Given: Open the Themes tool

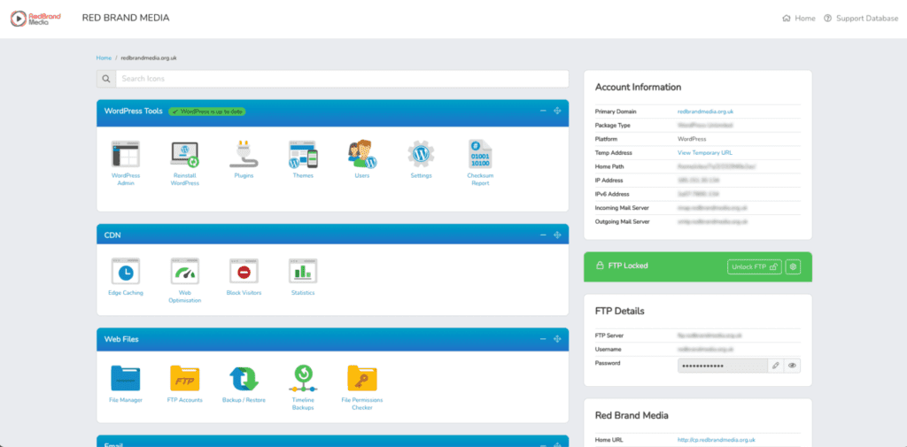Looking at the screenshot, I should click(303, 154).
